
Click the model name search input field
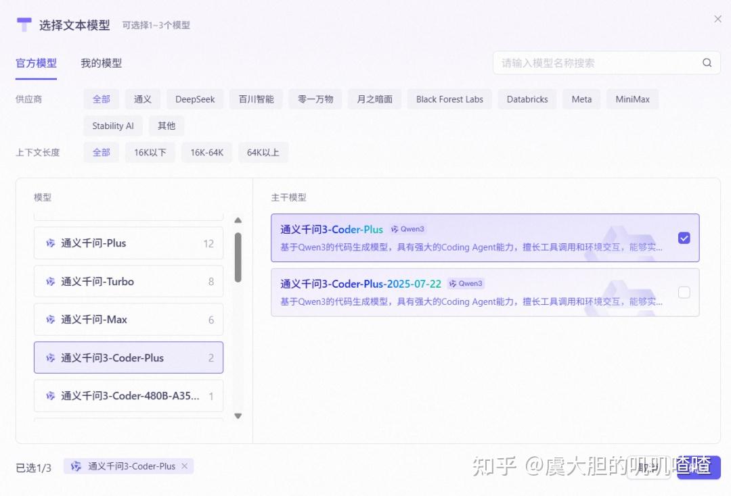pyautogui.click(x=596, y=62)
